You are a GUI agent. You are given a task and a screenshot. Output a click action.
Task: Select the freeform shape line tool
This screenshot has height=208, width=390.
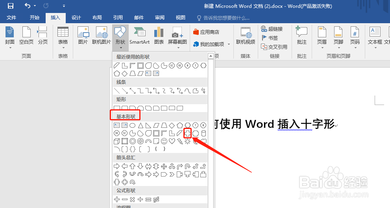click(x=196, y=91)
